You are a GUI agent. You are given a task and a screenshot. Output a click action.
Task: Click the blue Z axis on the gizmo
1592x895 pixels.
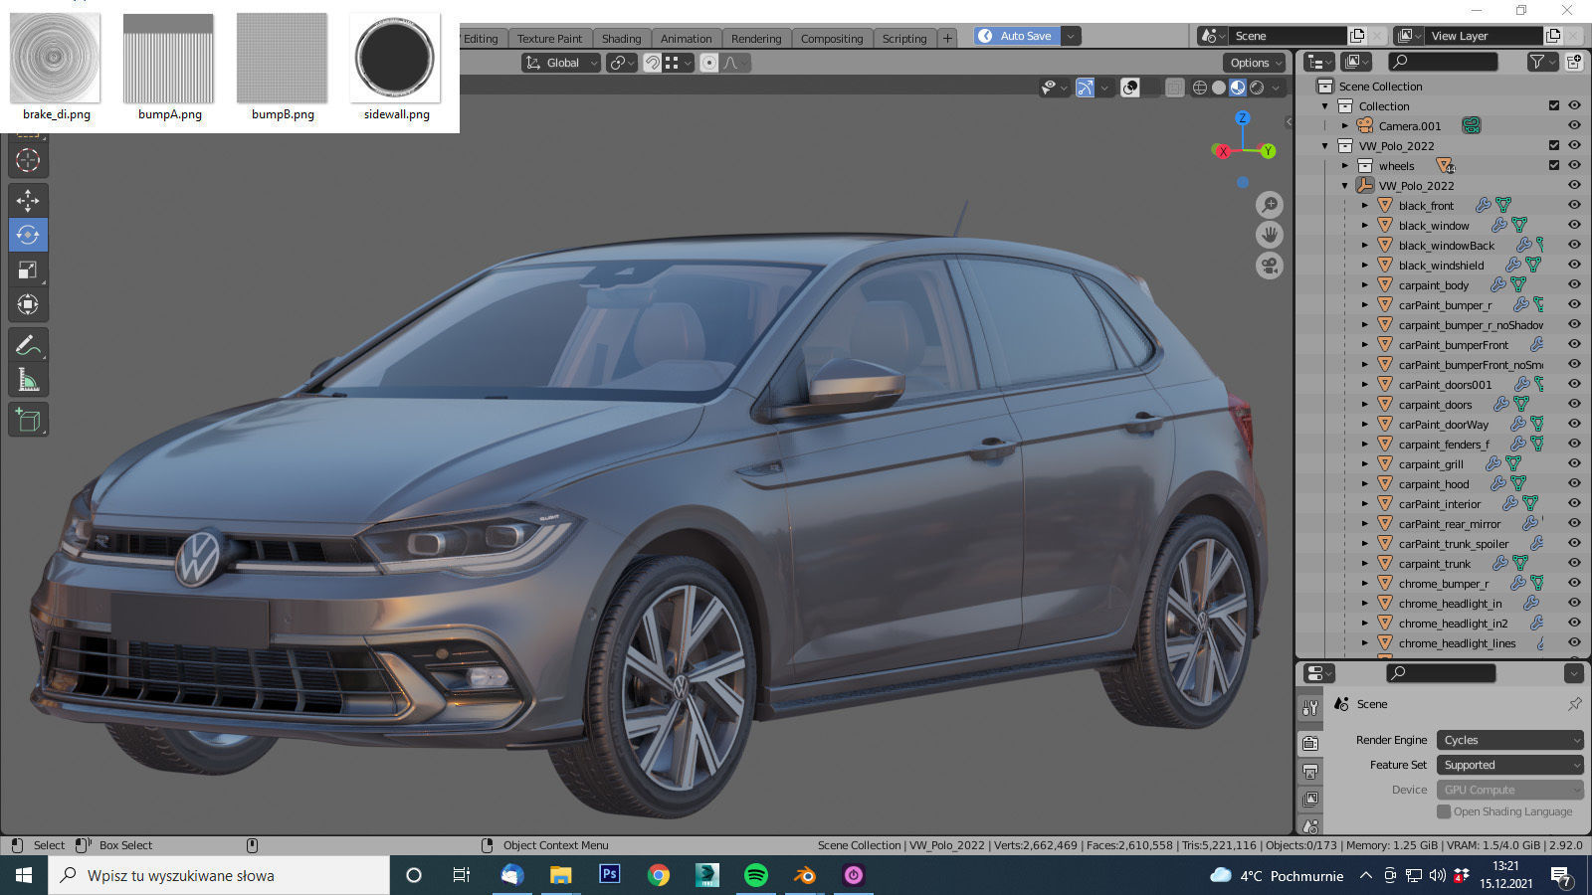tap(1242, 118)
